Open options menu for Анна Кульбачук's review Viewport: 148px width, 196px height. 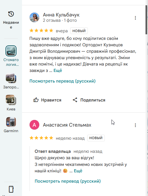point(135,18)
